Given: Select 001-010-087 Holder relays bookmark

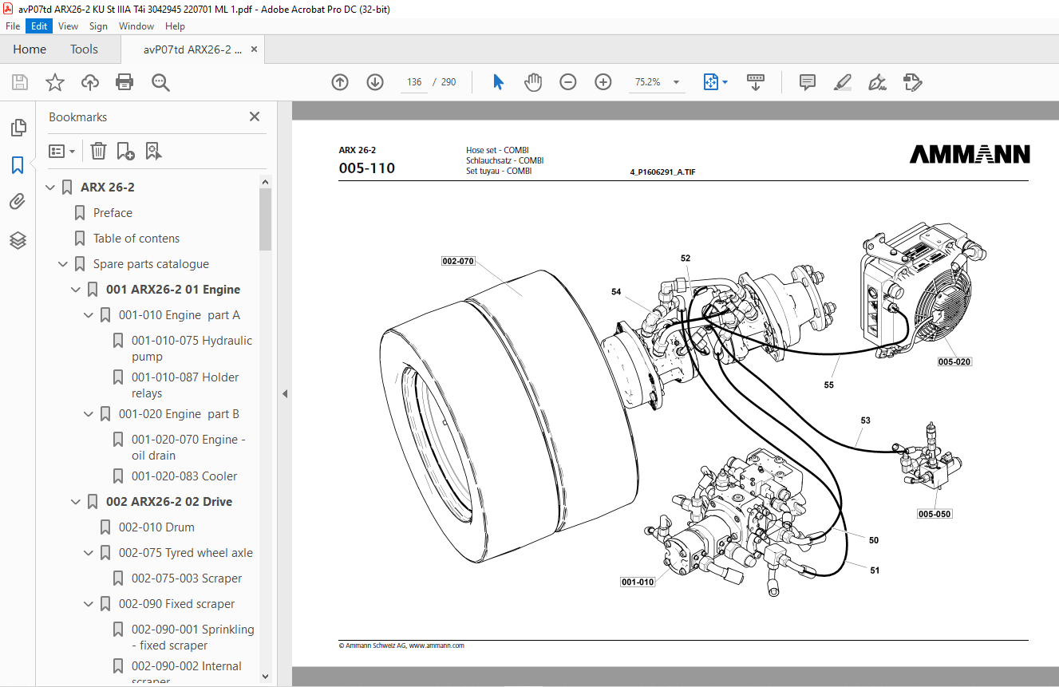Looking at the screenshot, I should point(185,385).
